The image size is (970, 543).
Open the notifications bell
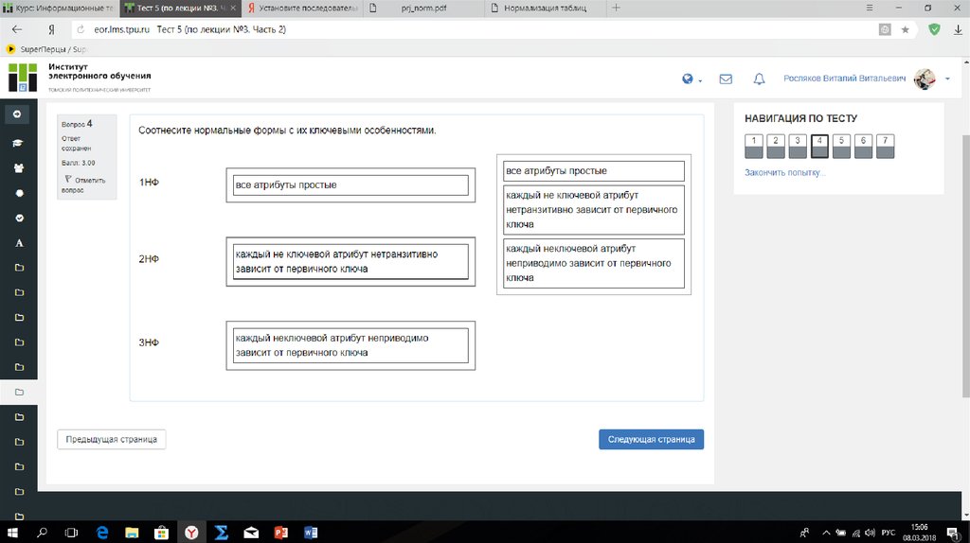tap(759, 79)
